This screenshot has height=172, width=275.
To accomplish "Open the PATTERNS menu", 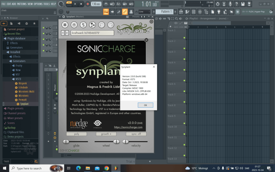I will [x=22, y=4].
